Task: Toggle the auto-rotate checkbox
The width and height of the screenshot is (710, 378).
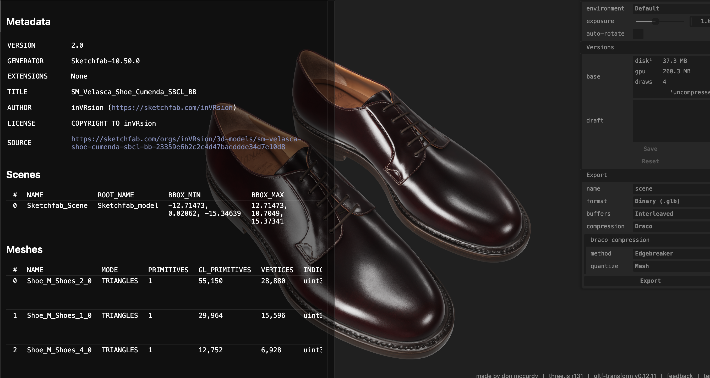Action: (638, 34)
